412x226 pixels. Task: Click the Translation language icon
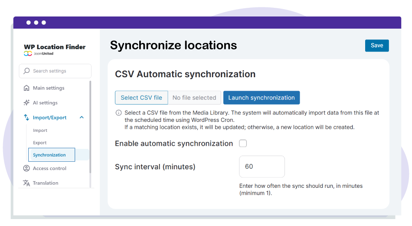pyautogui.click(x=26, y=183)
